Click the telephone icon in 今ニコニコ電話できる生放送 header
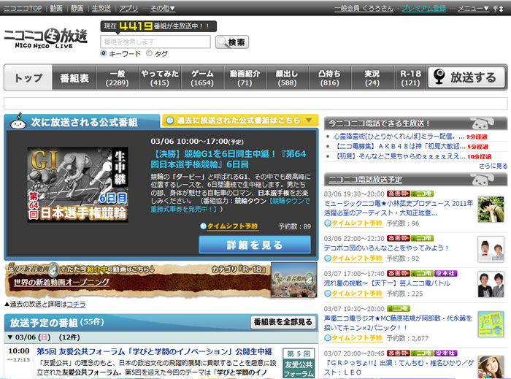Screen dimensions: 511x379 click(482, 123)
